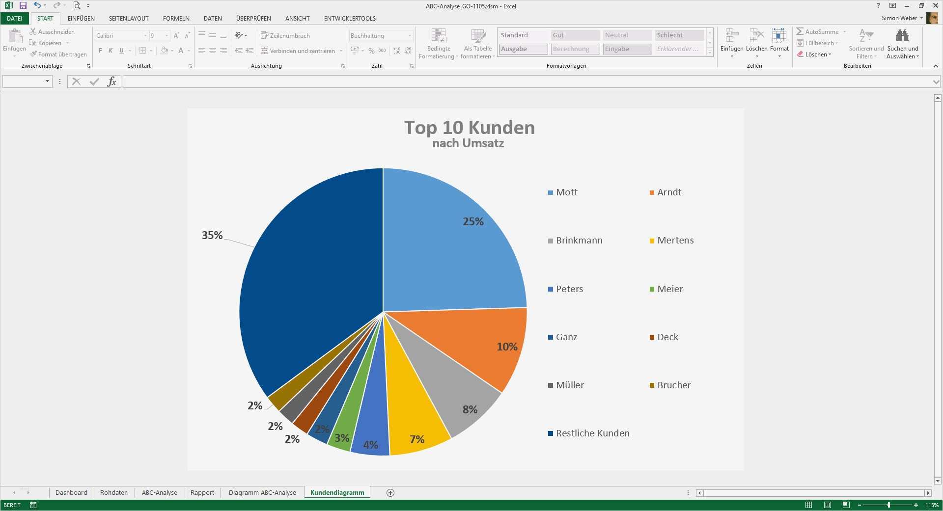The height and width of the screenshot is (511, 943).
Task: Adjust the zoom slider in the status bar
Action: pyautogui.click(x=888, y=505)
